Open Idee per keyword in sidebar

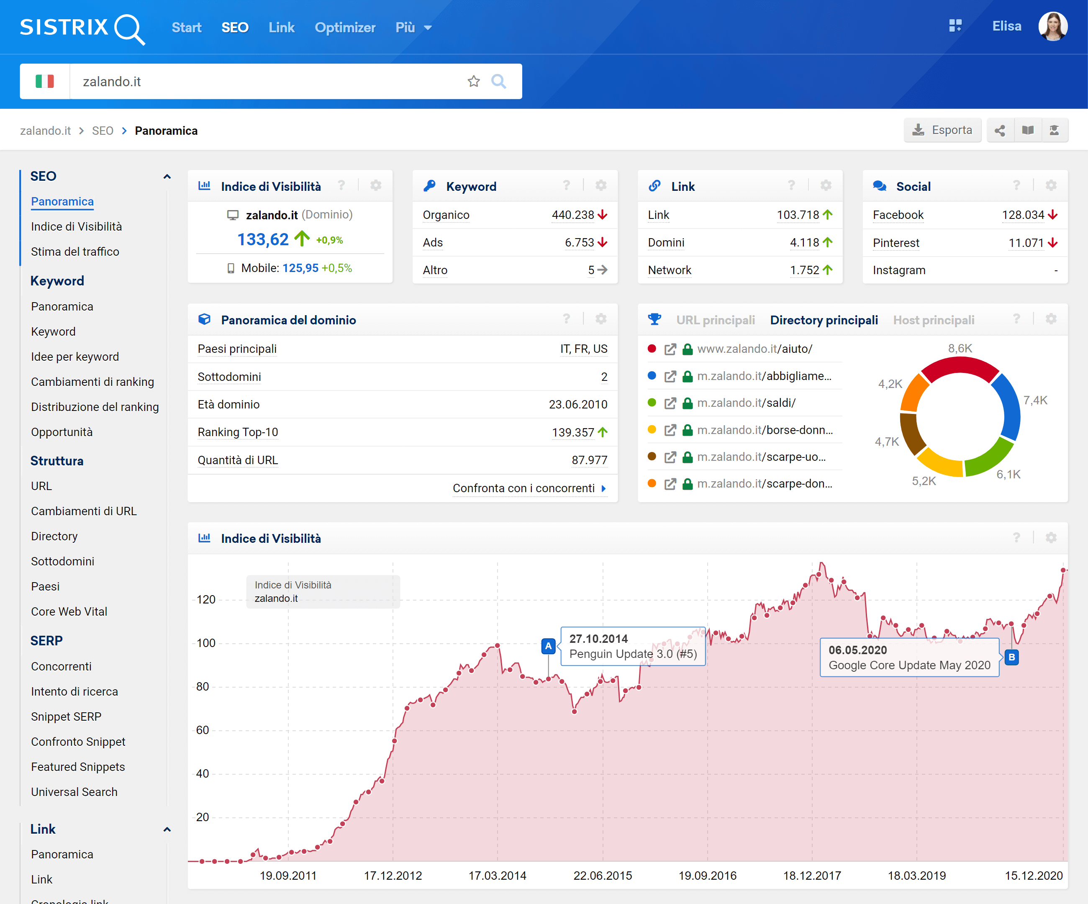tap(75, 357)
